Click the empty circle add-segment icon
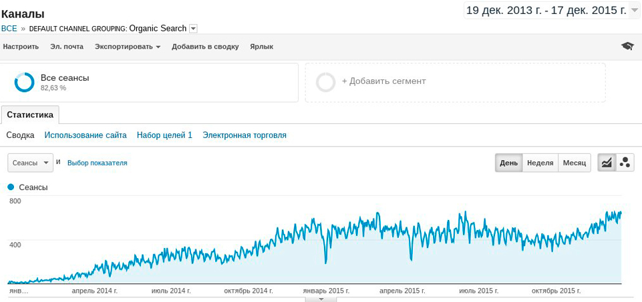 click(325, 82)
